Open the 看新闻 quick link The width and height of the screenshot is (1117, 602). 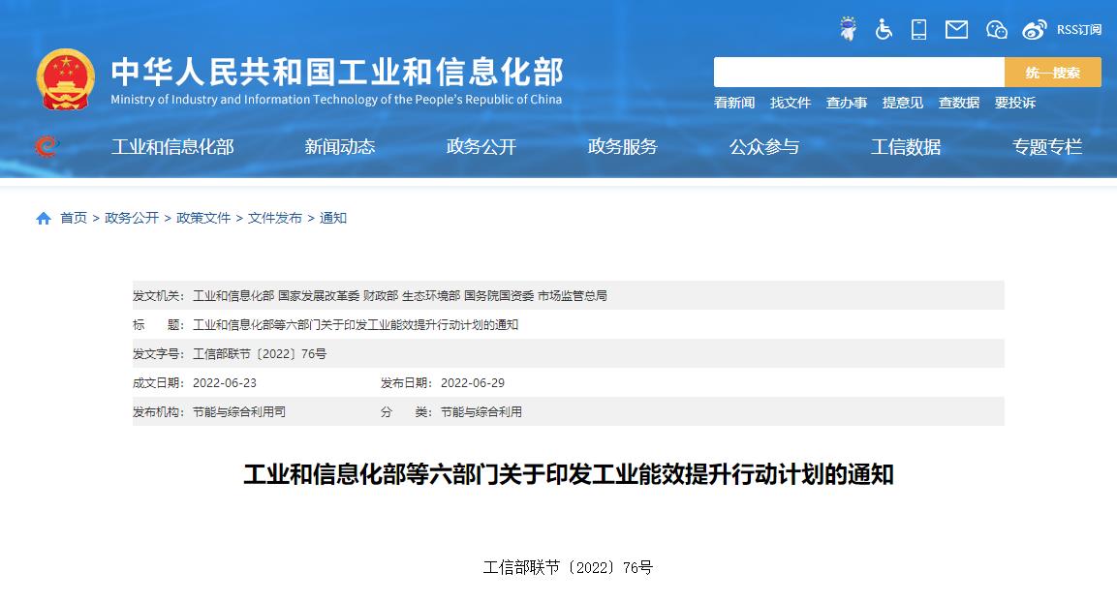click(x=734, y=103)
